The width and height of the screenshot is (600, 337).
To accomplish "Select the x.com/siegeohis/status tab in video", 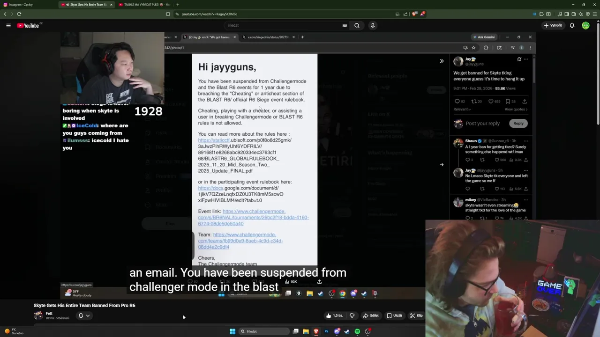I will 268,37.
